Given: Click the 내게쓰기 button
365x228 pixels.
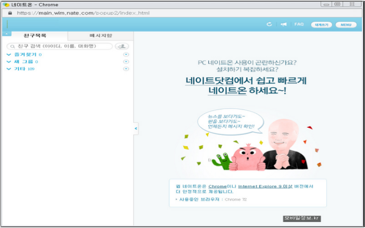Looking at the screenshot, I should (322, 25).
